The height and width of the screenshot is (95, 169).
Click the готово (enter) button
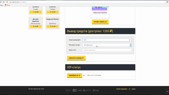pos(100,22)
